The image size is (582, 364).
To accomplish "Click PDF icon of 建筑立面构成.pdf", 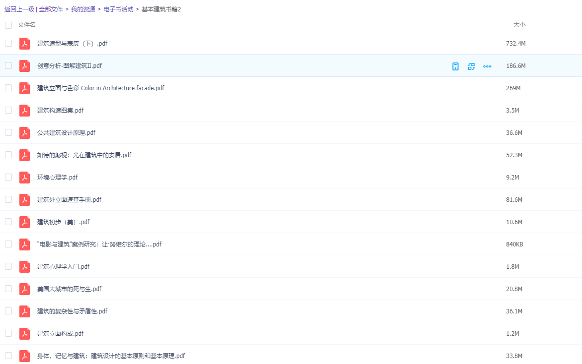I will [x=24, y=334].
